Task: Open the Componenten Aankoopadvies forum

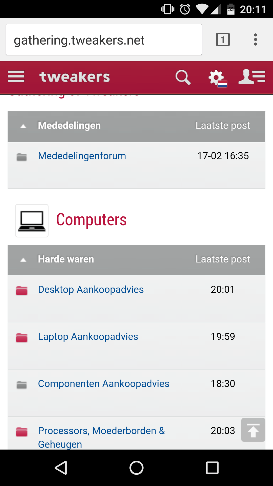Action: pyautogui.click(x=104, y=384)
